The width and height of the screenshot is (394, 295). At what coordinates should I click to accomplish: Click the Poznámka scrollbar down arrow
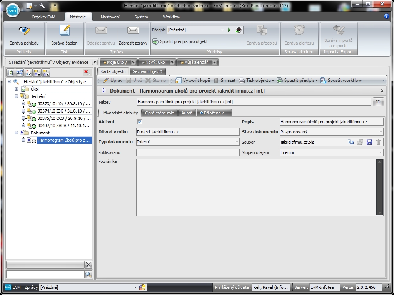pos(380,212)
